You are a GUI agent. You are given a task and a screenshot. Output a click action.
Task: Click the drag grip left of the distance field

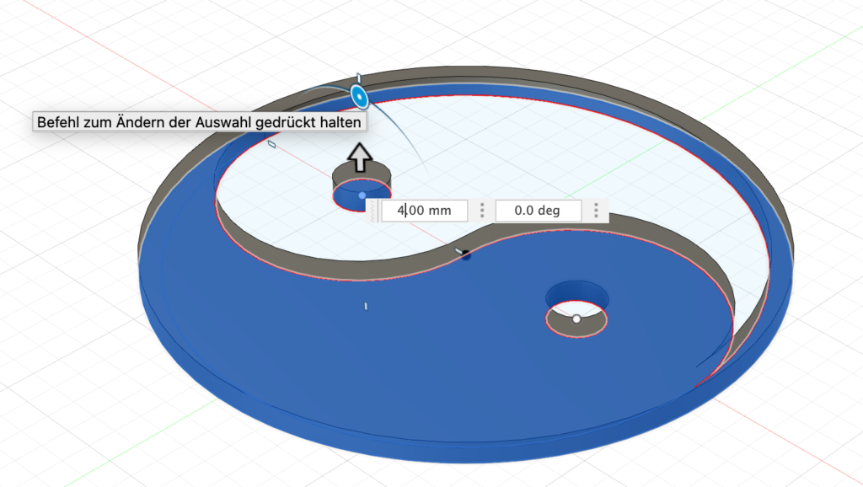[x=373, y=211]
